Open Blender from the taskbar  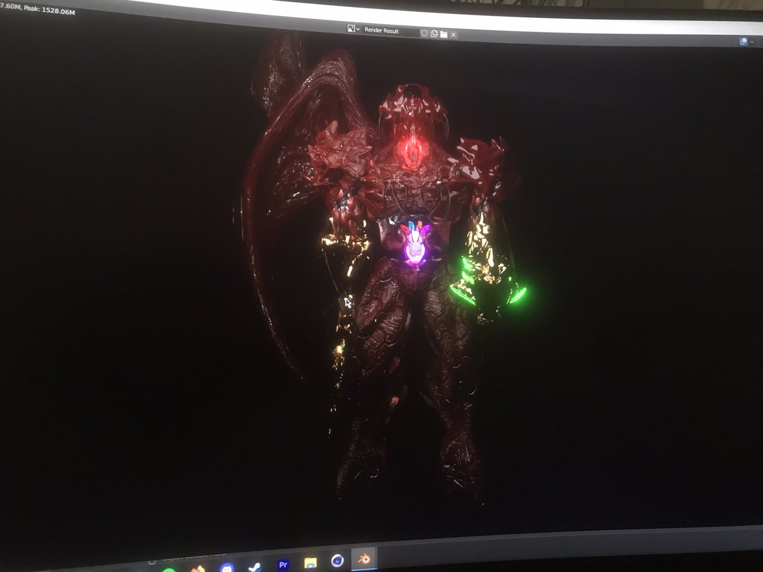pyautogui.click(x=364, y=560)
